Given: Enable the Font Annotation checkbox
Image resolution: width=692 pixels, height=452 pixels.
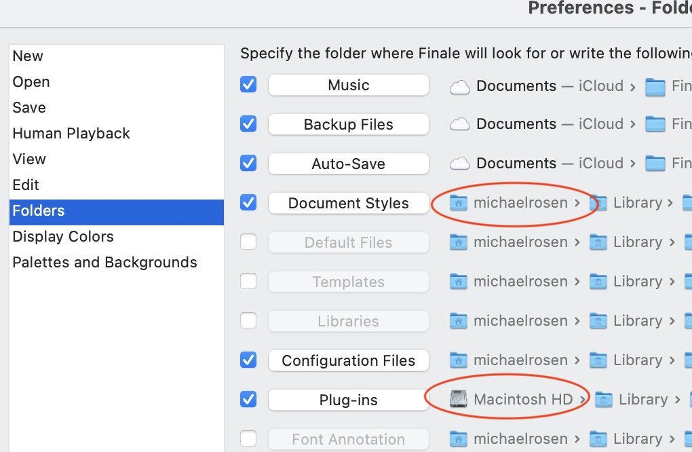Looking at the screenshot, I should 249,439.
